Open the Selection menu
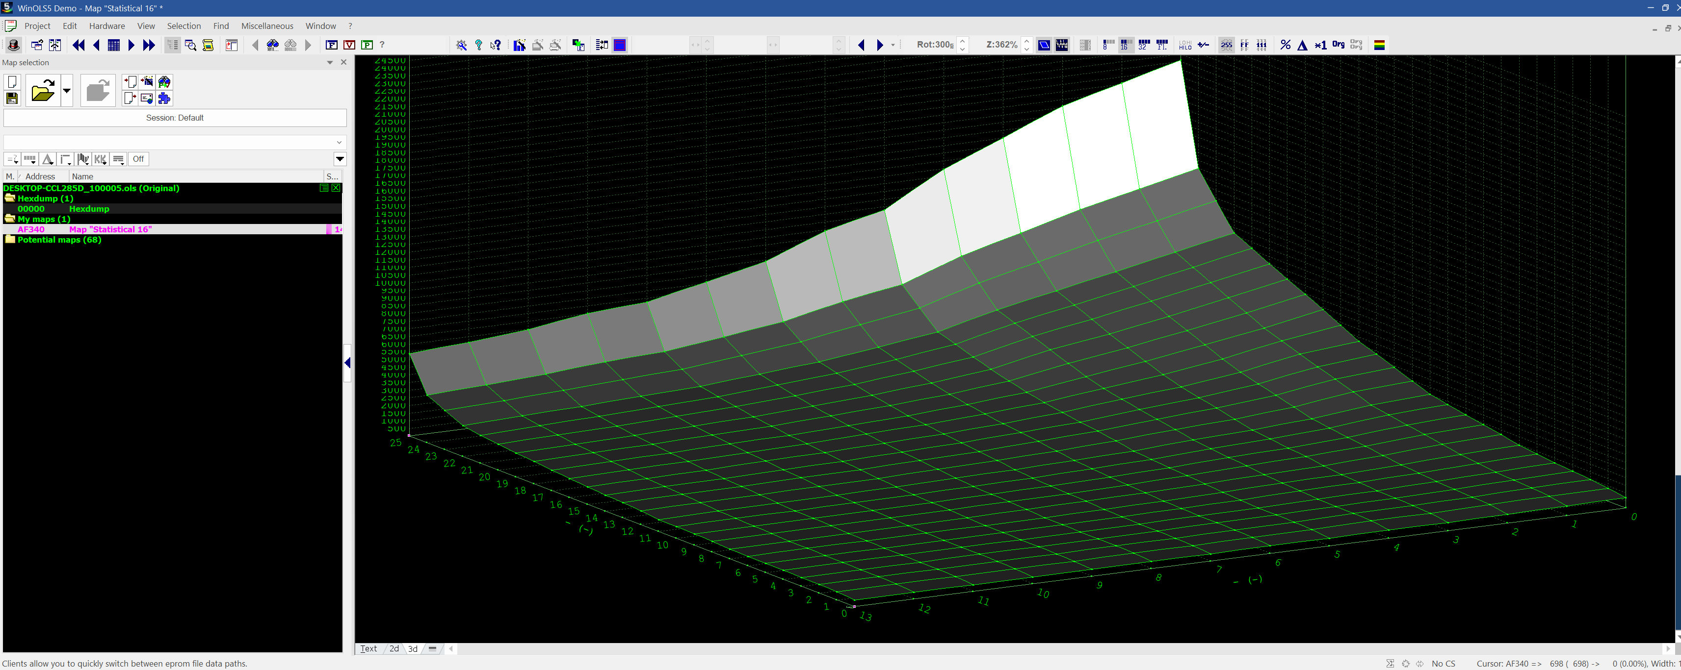1681x670 pixels. [x=184, y=26]
